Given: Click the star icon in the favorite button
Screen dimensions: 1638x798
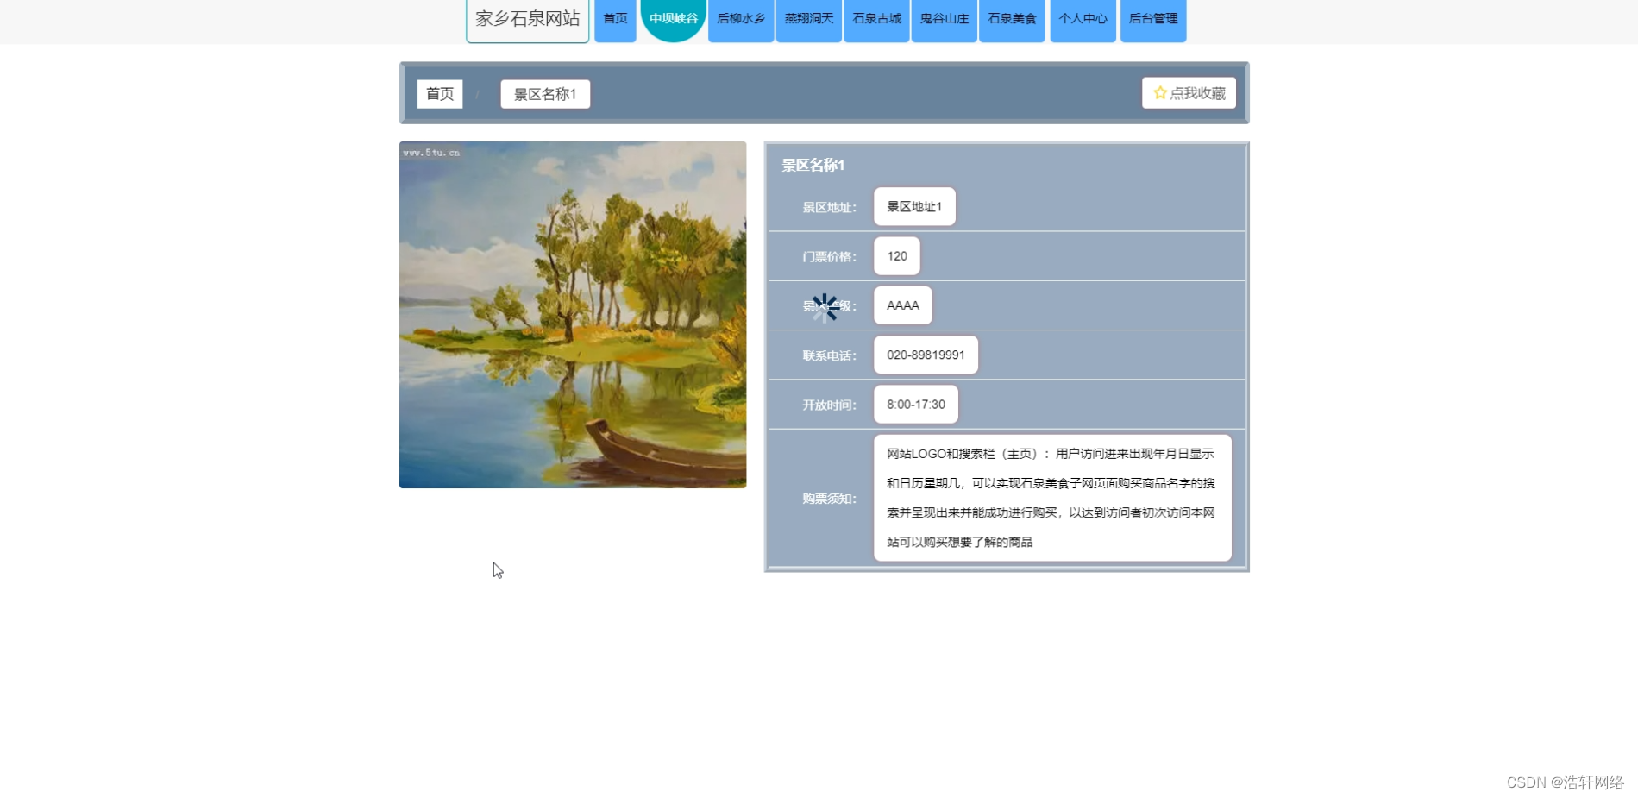Looking at the screenshot, I should [1160, 92].
